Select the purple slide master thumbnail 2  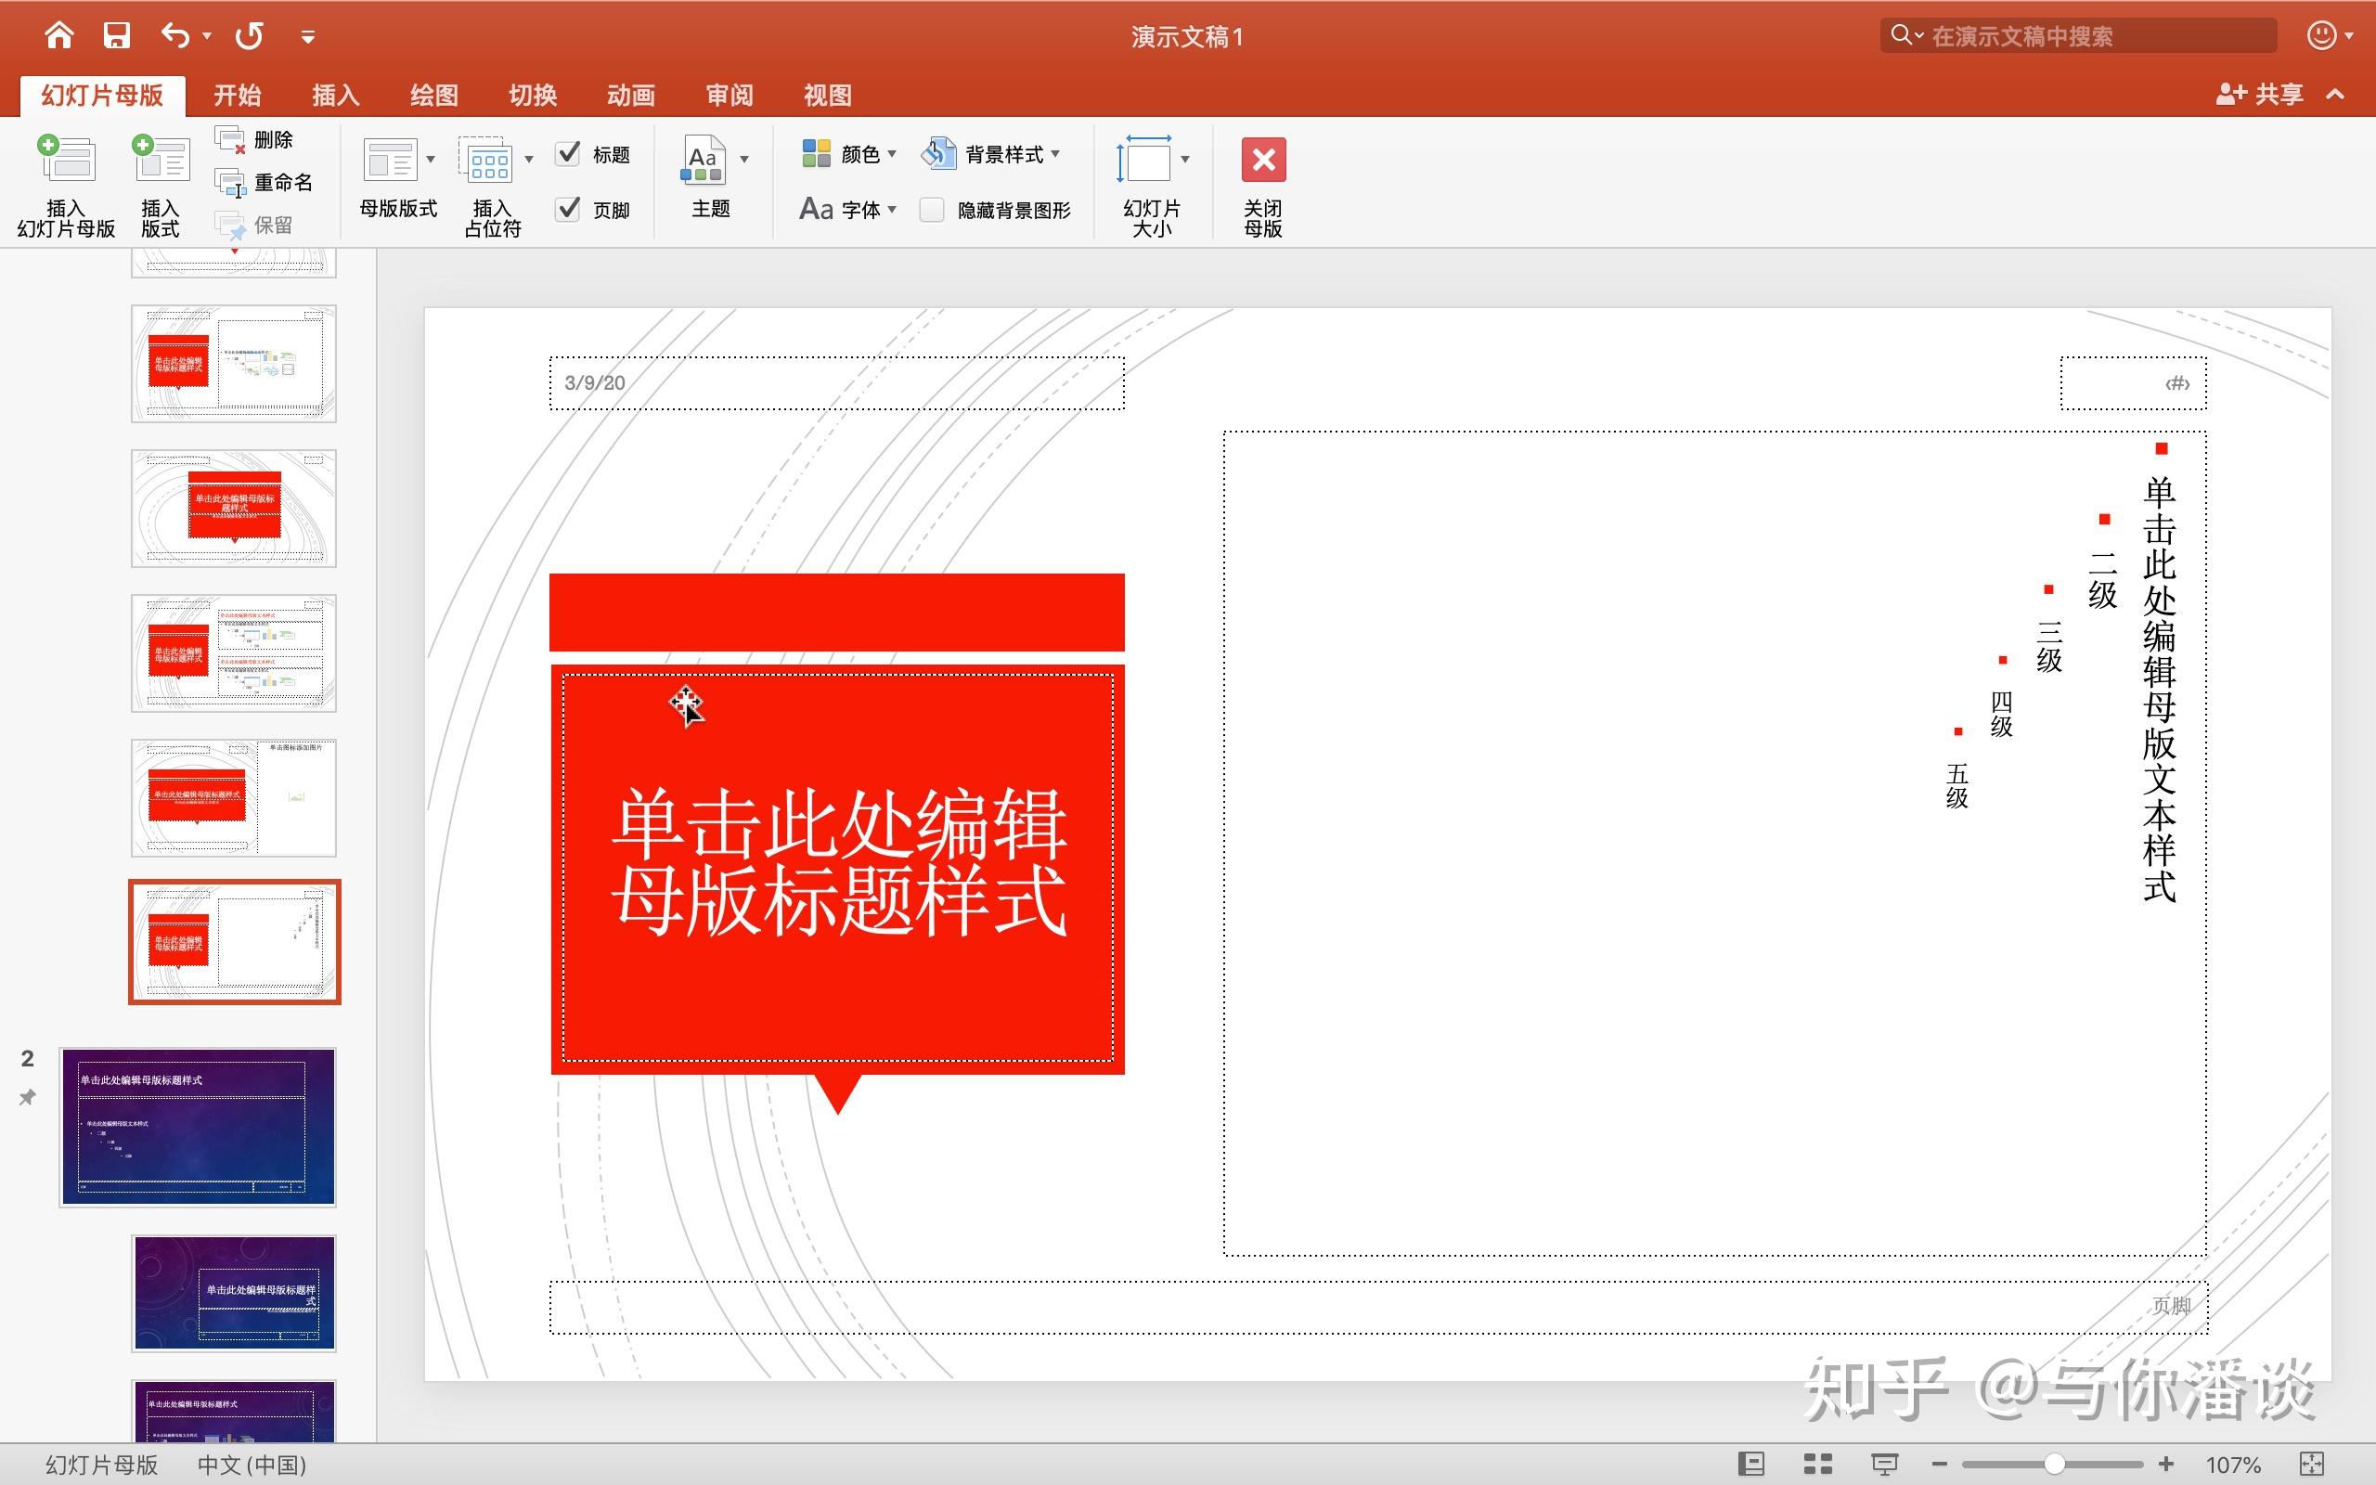[x=198, y=1127]
